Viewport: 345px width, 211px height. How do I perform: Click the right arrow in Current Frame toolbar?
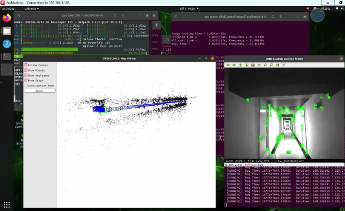pos(234,65)
